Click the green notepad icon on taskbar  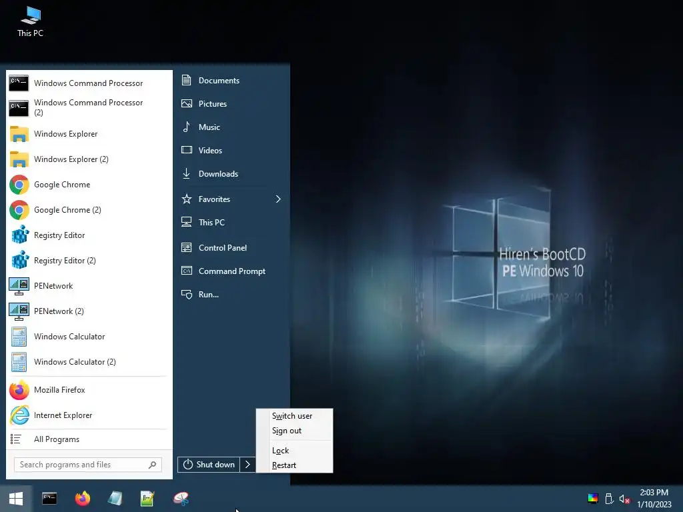coord(147,499)
